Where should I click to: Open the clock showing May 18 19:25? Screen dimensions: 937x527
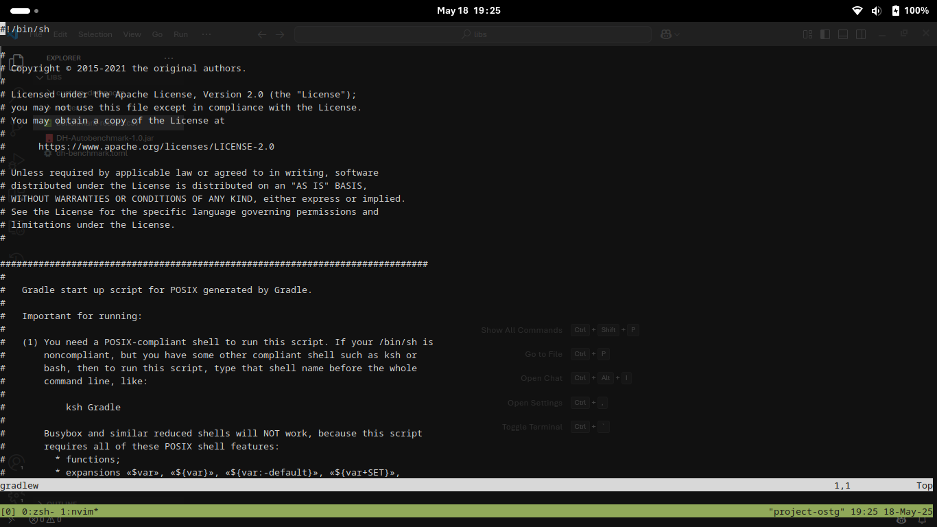(x=468, y=10)
